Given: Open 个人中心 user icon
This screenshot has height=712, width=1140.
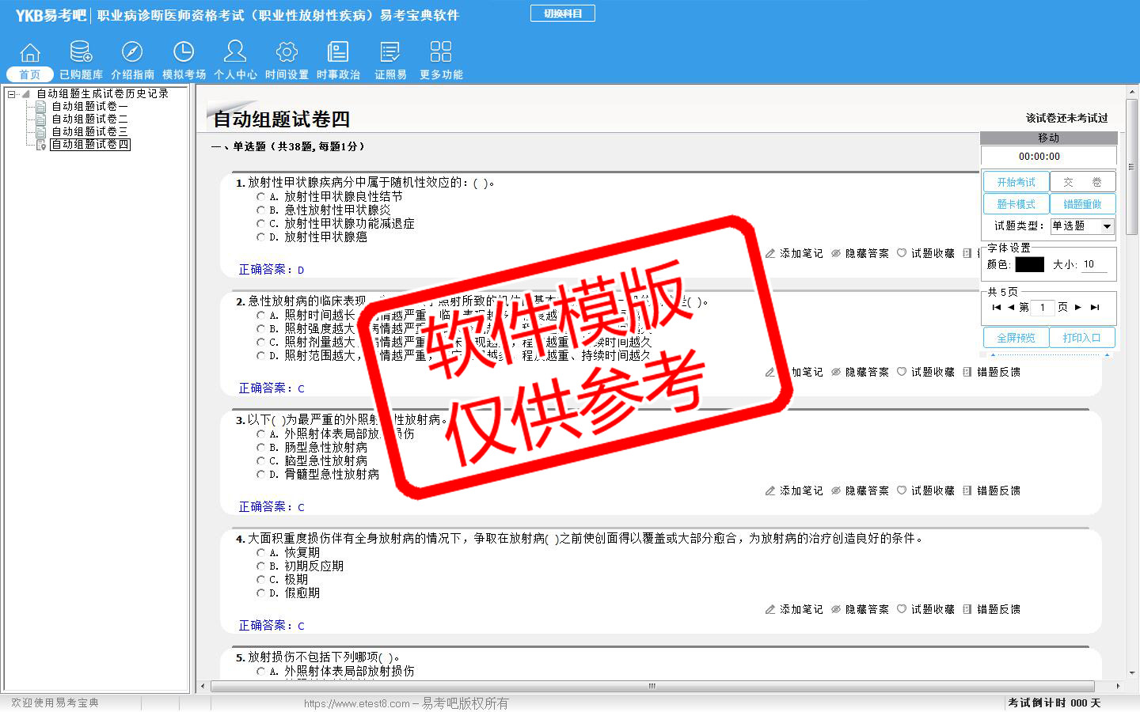Looking at the screenshot, I should pos(235,52).
